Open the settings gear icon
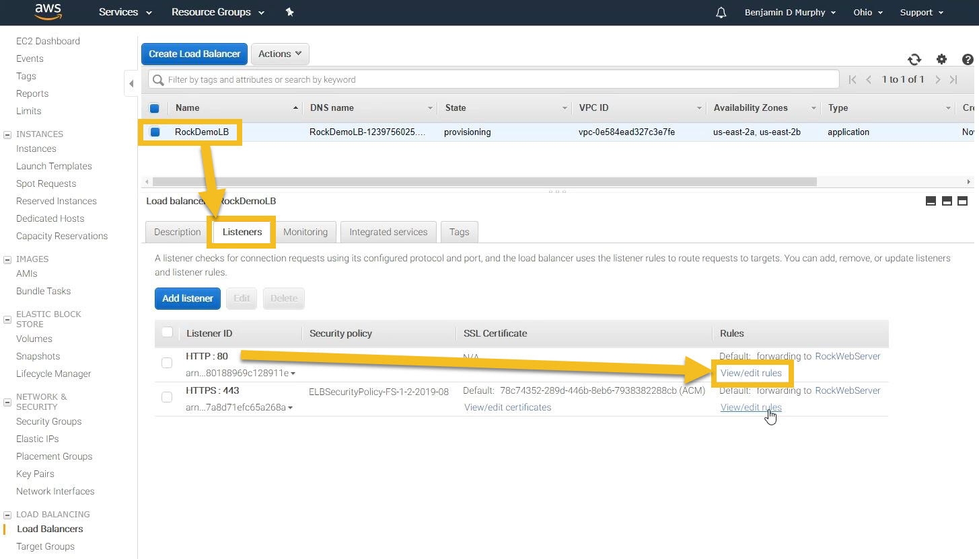This screenshot has height=559, width=979. pos(942,59)
